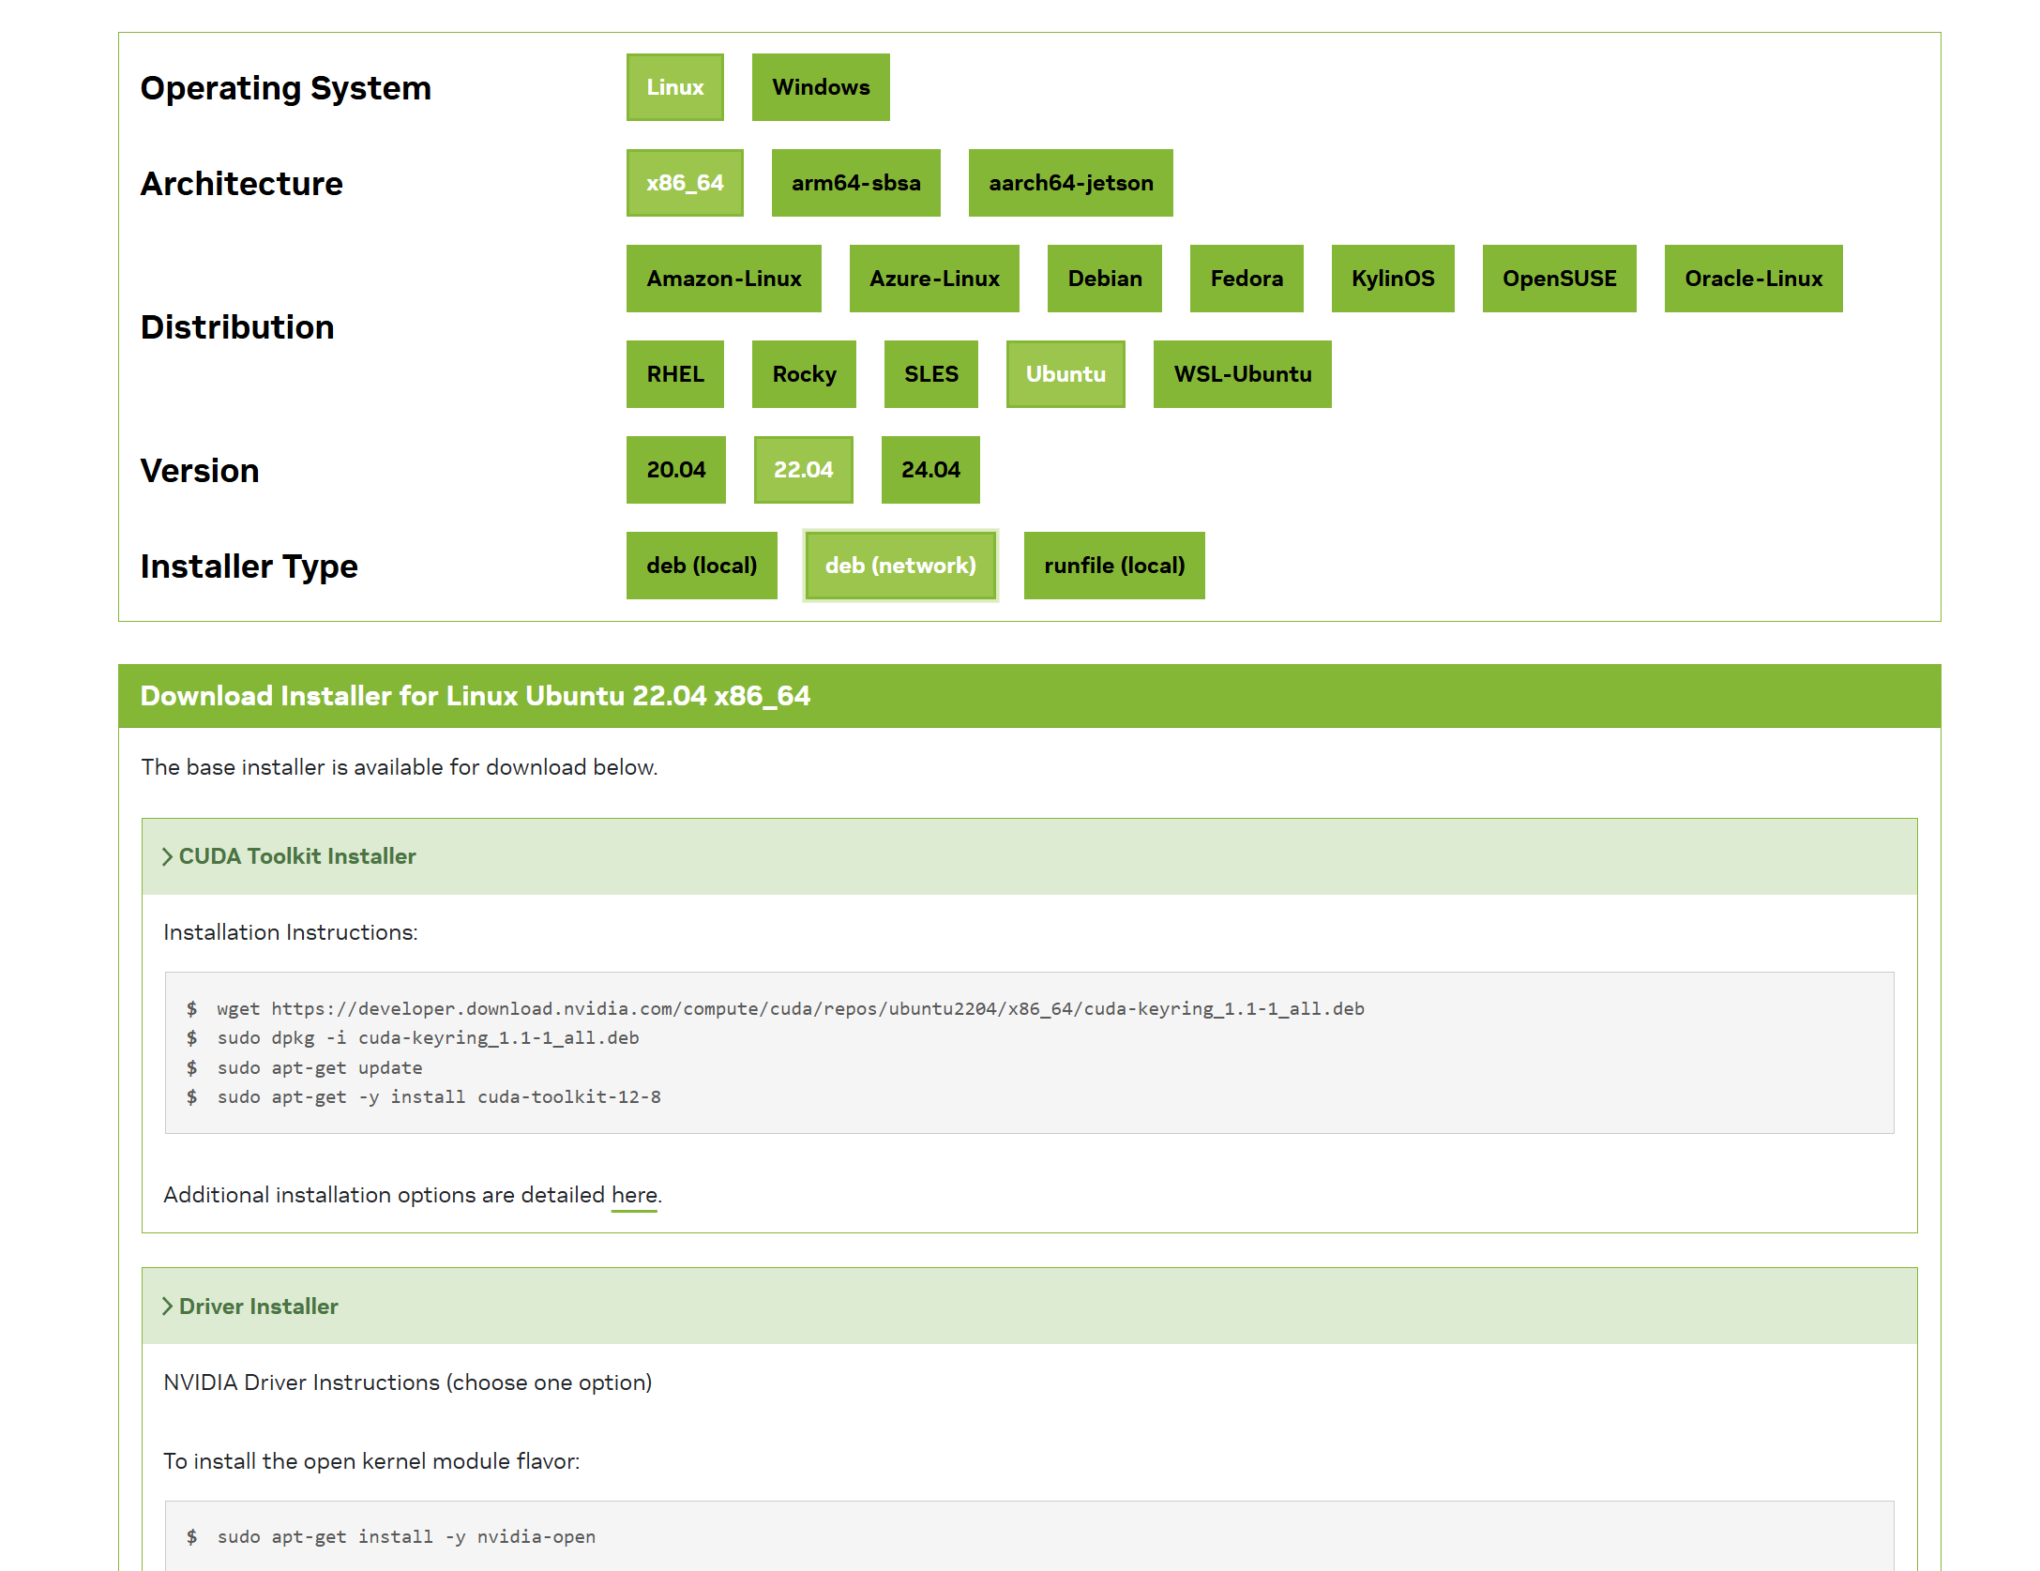Select the Amazon-Linux distribution

click(723, 279)
